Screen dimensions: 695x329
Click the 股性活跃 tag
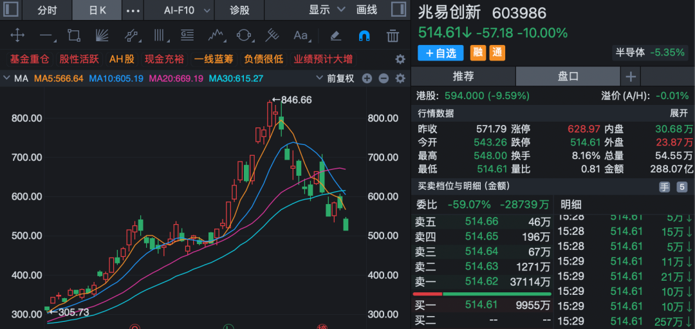[79, 59]
